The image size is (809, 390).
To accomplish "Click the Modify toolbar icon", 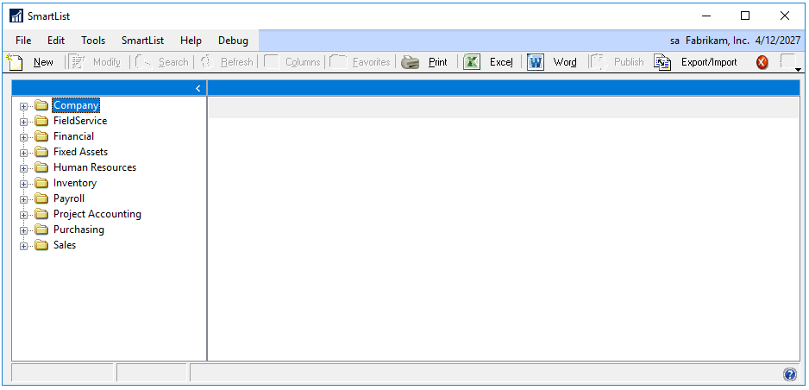I will pyautogui.click(x=78, y=62).
